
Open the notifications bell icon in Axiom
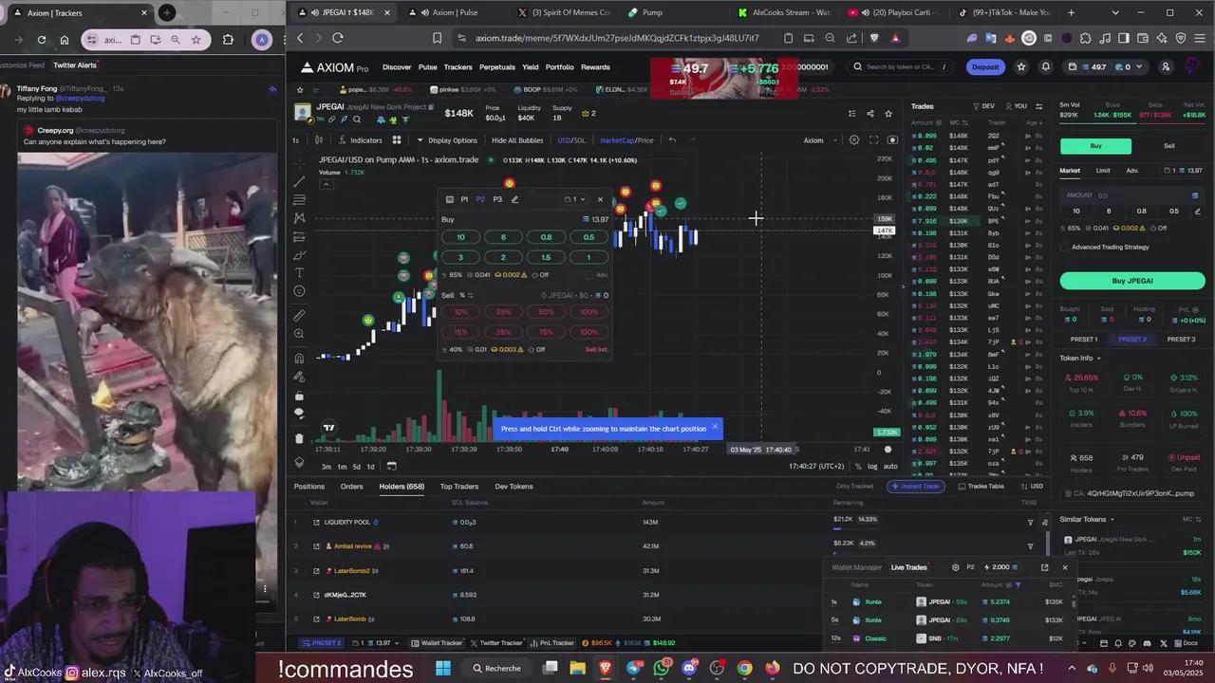click(x=1046, y=66)
